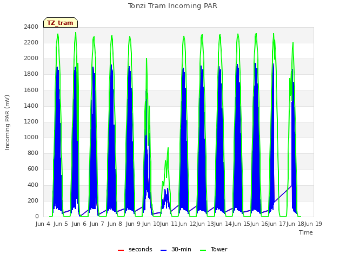Click the 'Jun 8' x-axis tick label

[x=115, y=224]
